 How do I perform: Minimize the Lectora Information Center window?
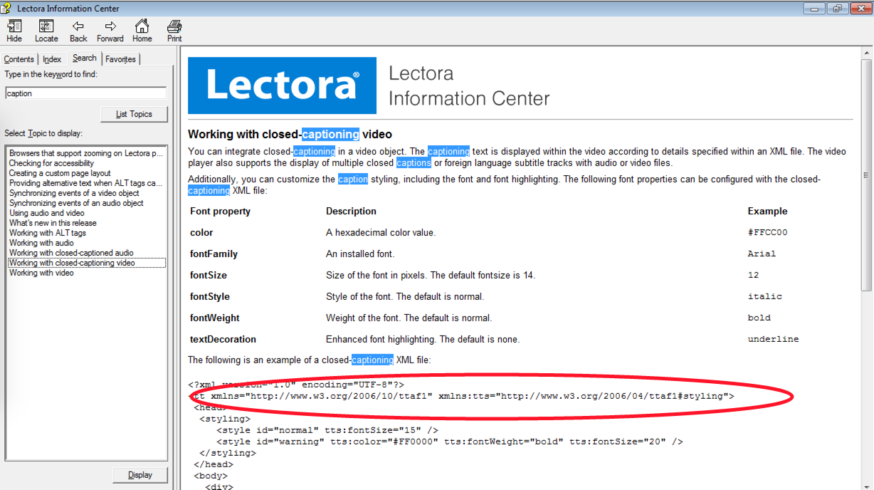(815, 8)
